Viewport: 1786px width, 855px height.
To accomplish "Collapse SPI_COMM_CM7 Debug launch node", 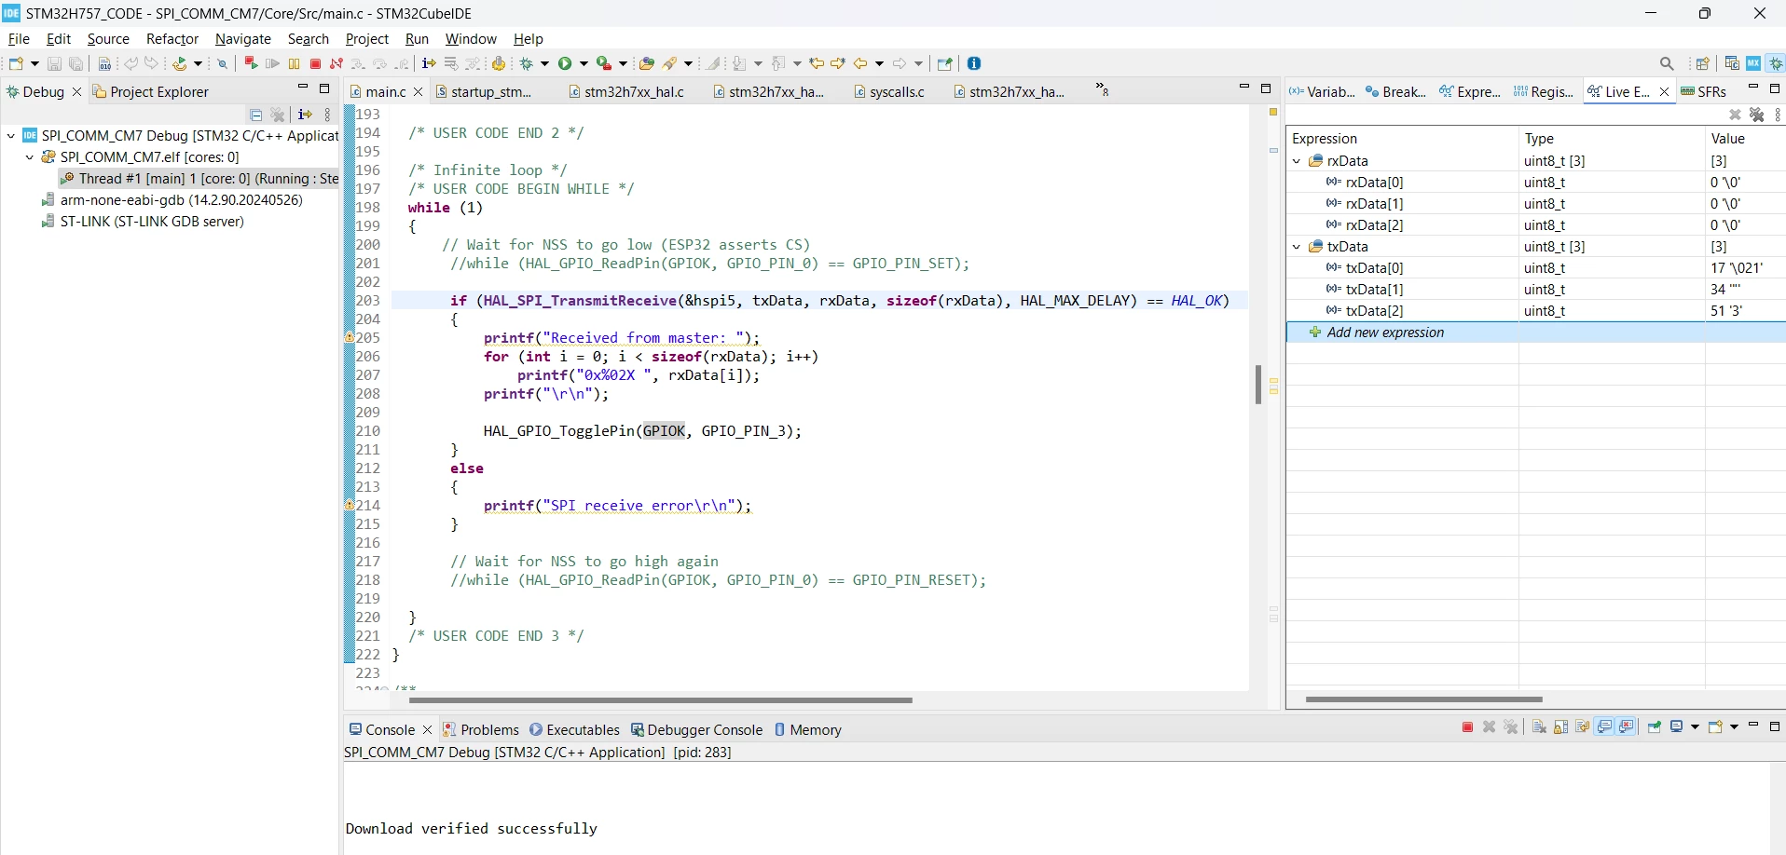I will pyautogui.click(x=11, y=136).
